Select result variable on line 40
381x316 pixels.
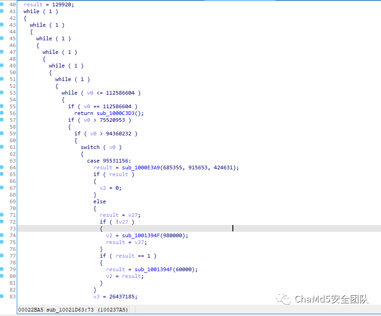33,5
